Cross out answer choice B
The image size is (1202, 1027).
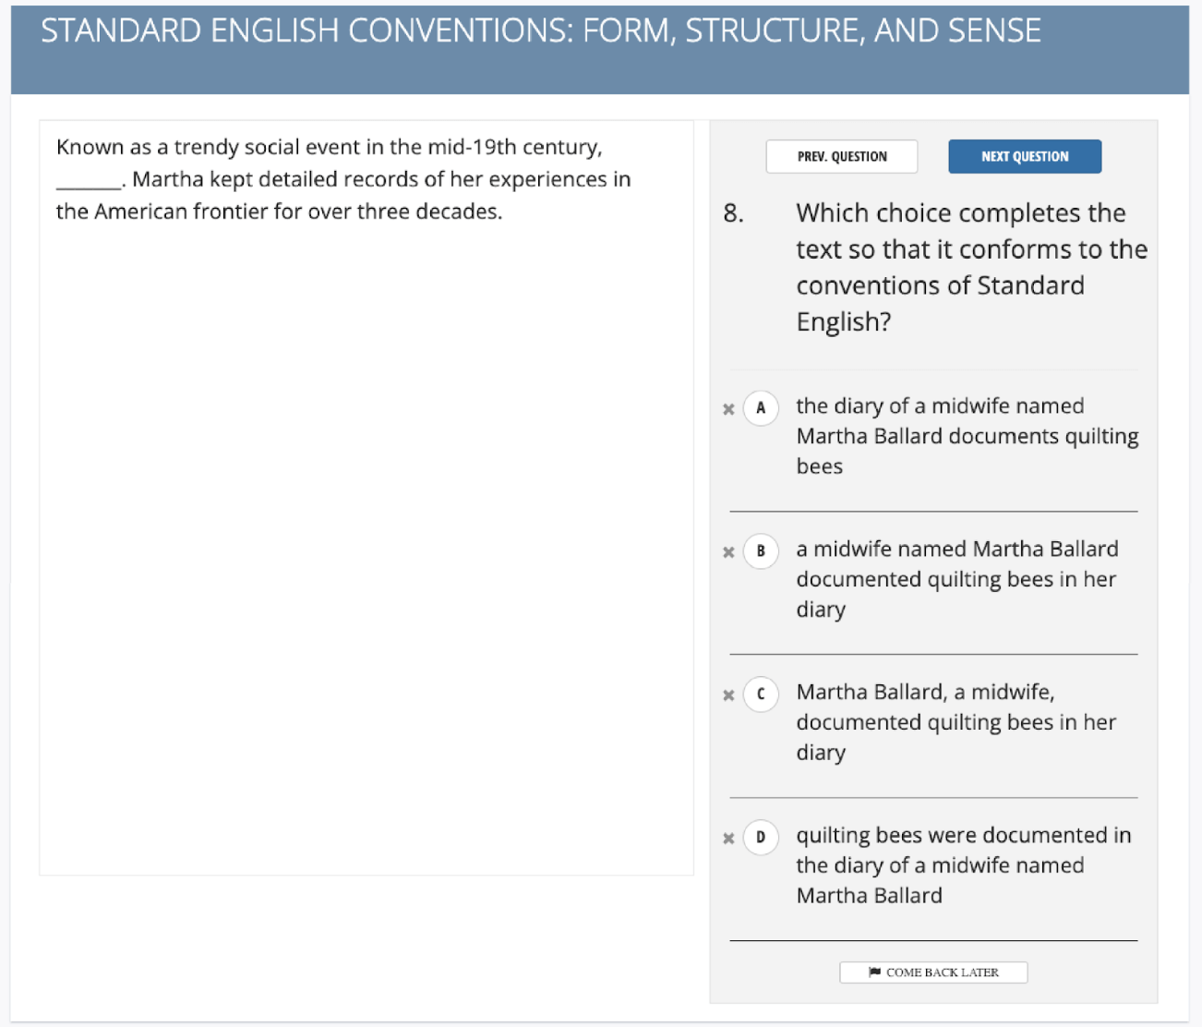tap(728, 550)
